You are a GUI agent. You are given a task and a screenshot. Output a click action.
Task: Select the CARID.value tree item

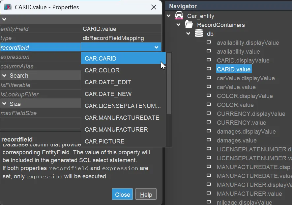pos(234,69)
